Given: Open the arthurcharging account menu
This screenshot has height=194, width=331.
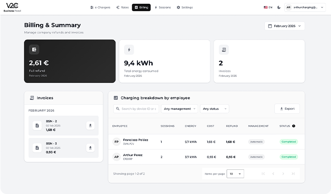Looking at the screenshot, I should (305, 7).
